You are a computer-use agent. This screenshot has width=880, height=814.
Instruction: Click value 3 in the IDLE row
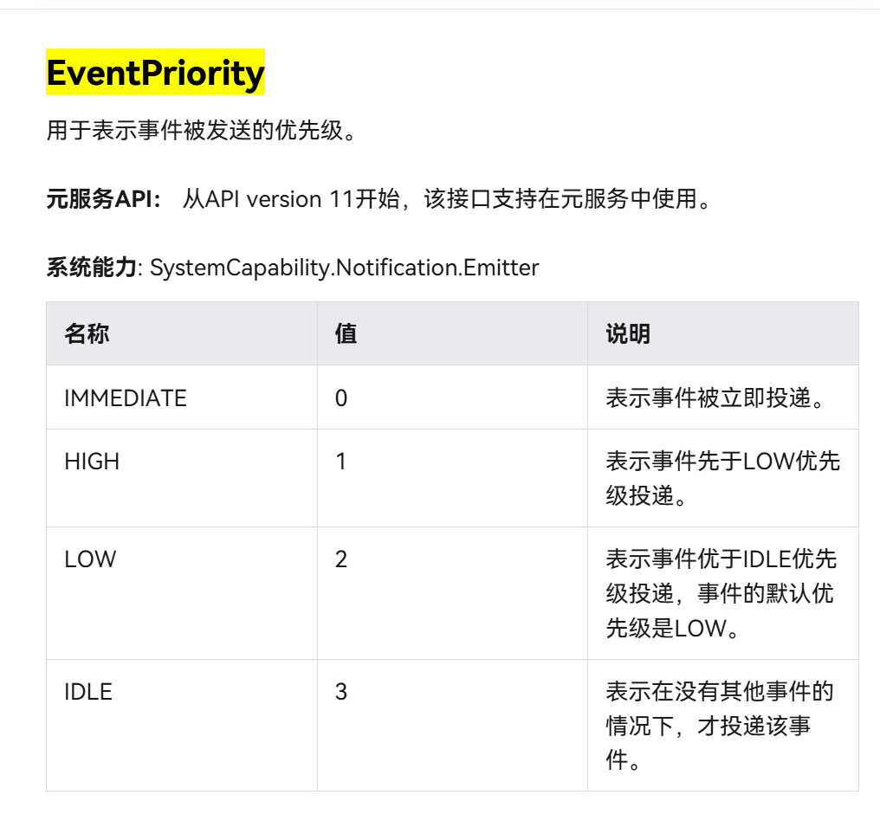(341, 692)
